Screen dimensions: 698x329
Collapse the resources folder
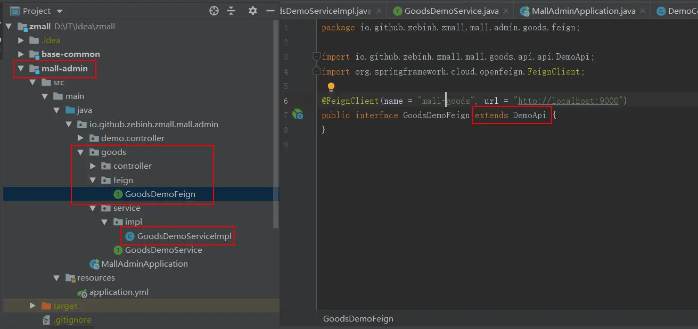[x=56, y=278]
